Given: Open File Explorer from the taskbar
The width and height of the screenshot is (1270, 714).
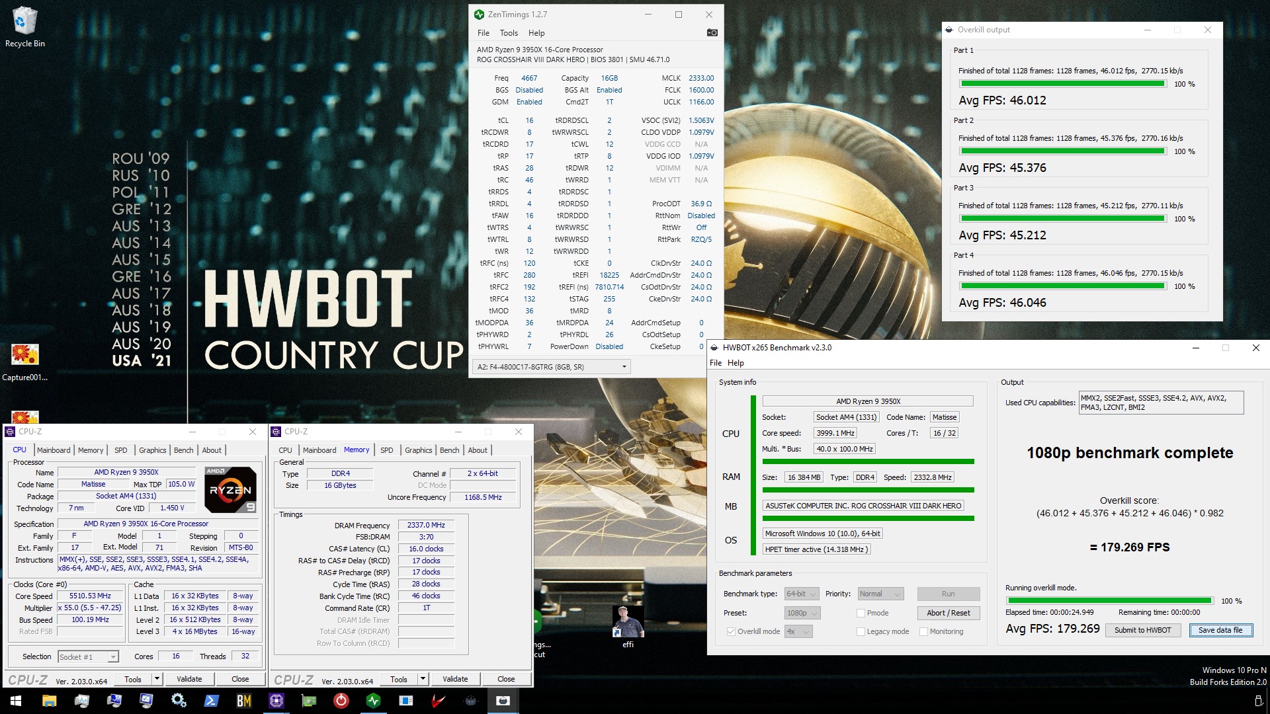Looking at the screenshot, I should coord(50,701).
